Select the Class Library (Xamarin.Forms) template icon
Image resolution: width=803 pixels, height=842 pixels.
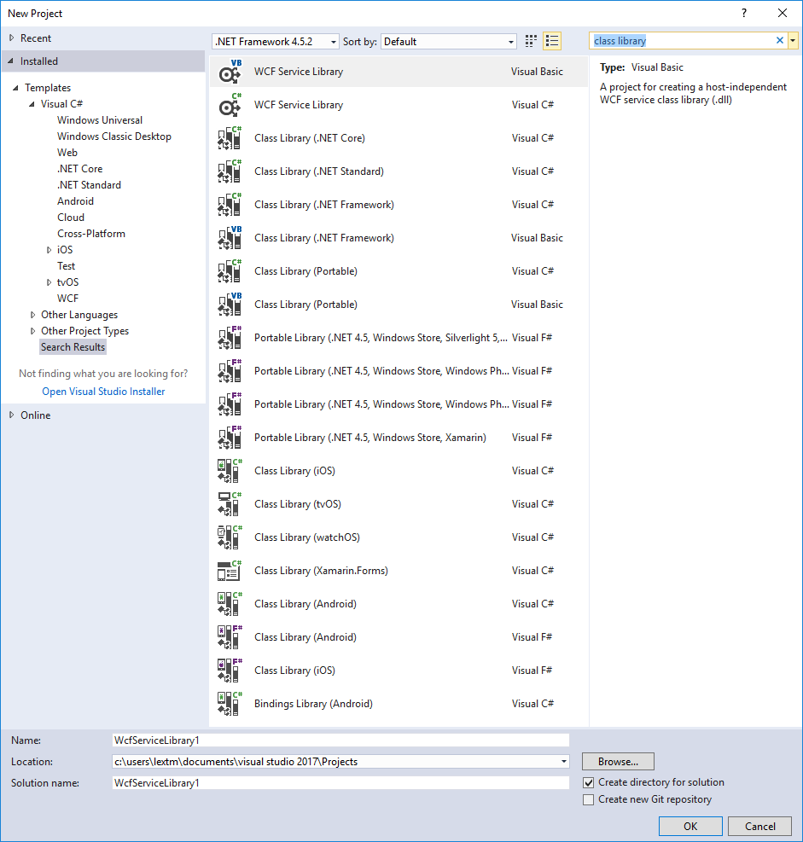(x=229, y=570)
